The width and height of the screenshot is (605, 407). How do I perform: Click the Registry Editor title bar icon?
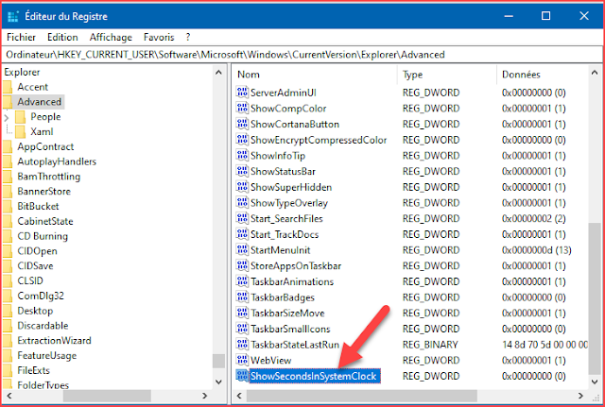[x=13, y=16]
